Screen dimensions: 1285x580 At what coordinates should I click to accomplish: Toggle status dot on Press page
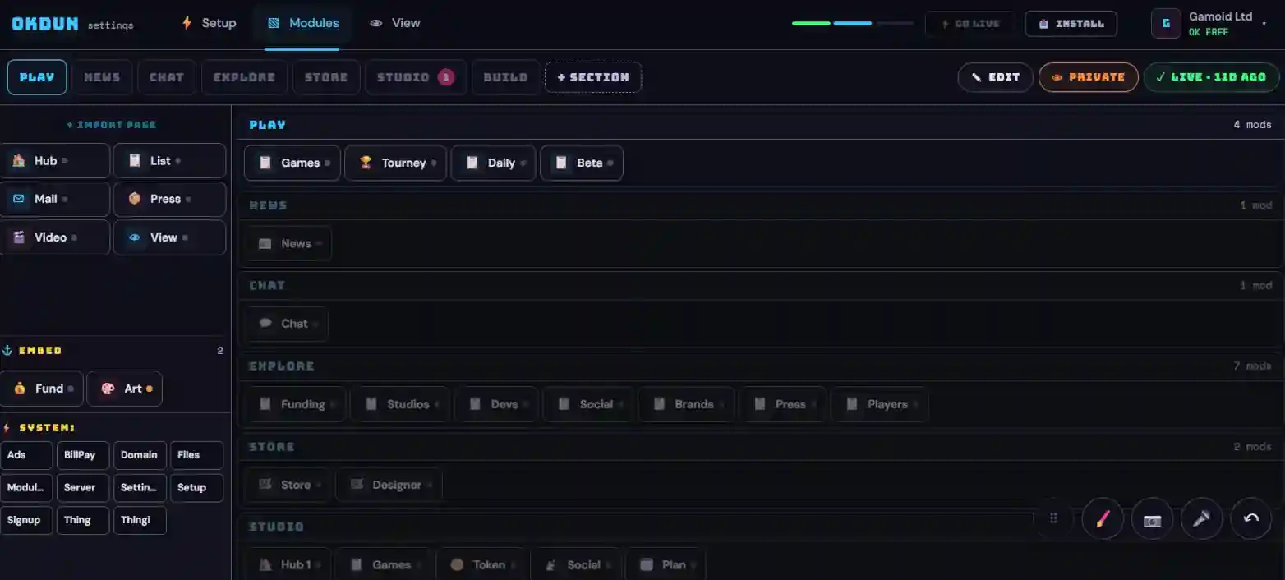[188, 199]
